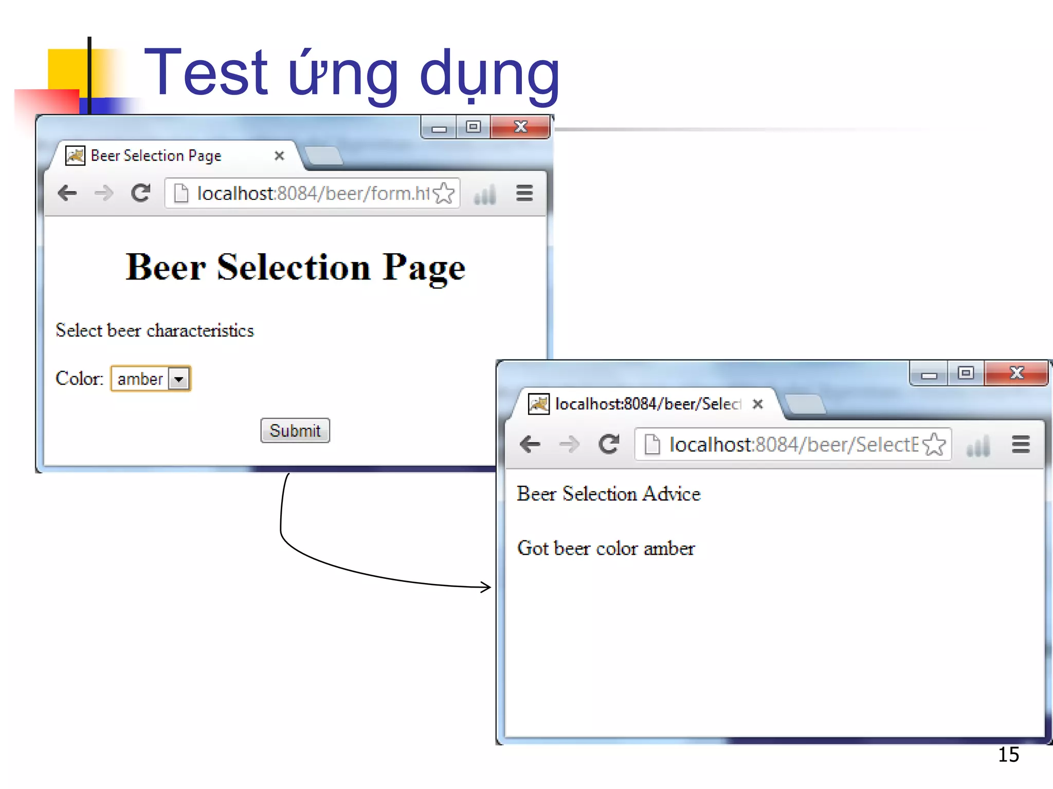Focus the localhost:8084/beer/SelectB address field
Screen dimensions: 1053x789
(793, 444)
